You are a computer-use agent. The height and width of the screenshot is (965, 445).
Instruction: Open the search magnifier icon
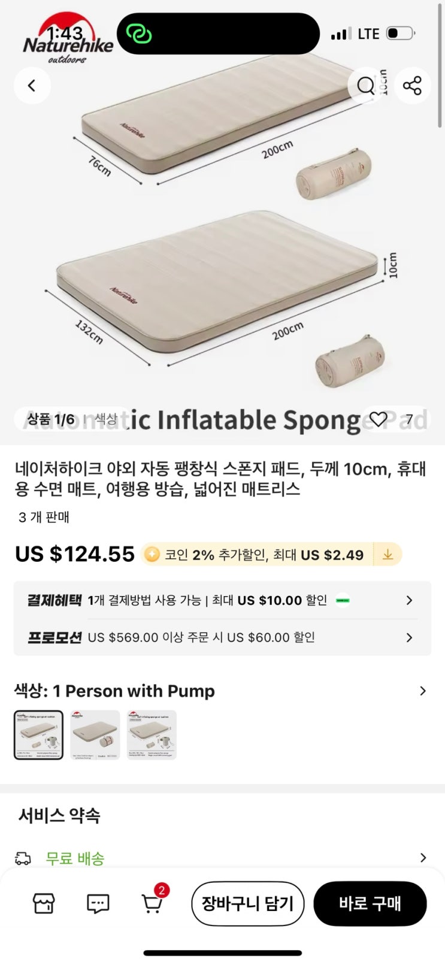click(x=365, y=86)
